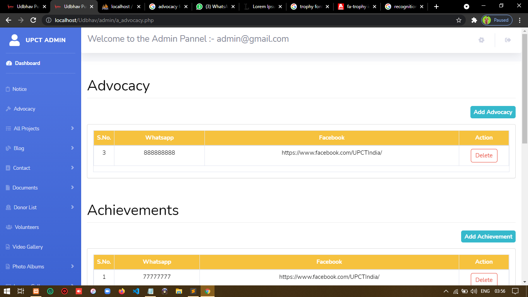
Task: Click the logout arrow icon in the header
Action: (x=508, y=40)
